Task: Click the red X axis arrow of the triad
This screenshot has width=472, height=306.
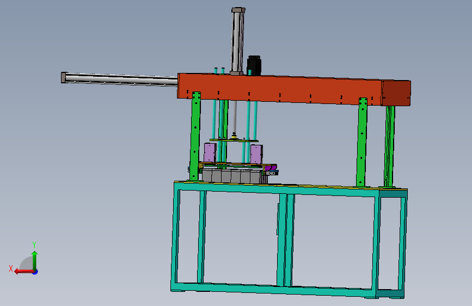Action: click(24, 272)
